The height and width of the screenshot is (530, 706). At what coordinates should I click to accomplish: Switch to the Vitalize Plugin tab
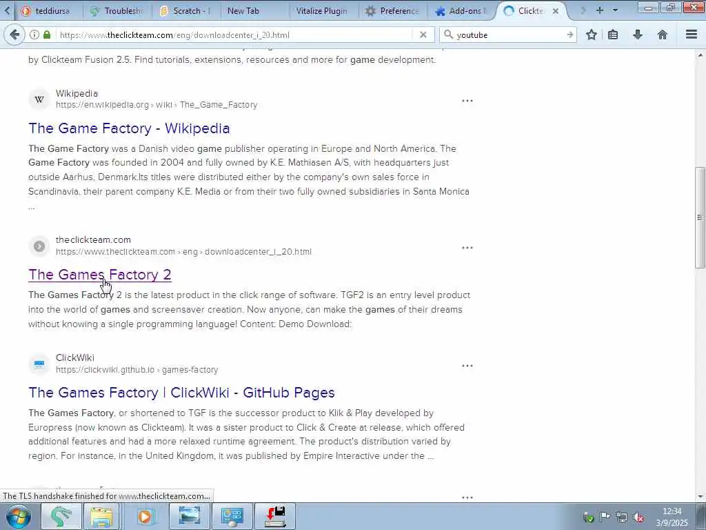point(323,11)
